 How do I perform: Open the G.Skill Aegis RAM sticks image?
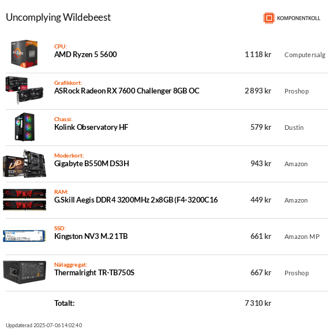click(24, 200)
